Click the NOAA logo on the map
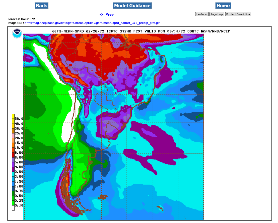The image size is (278, 223). (17, 33)
